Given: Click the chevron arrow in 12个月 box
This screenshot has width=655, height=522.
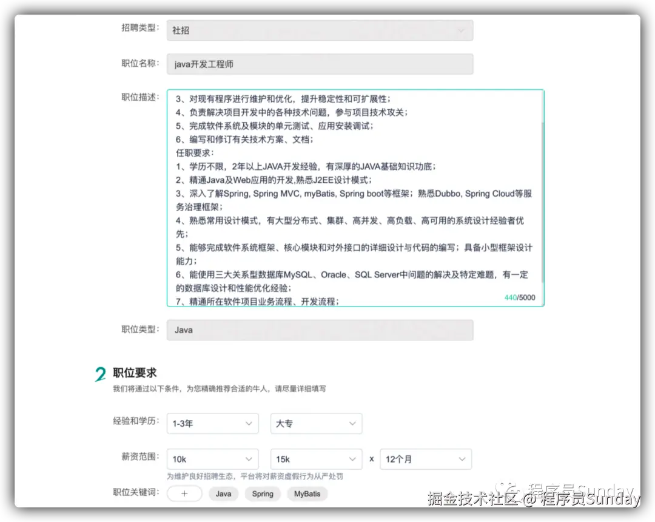Looking at the screenshot, I should point(462,459).
